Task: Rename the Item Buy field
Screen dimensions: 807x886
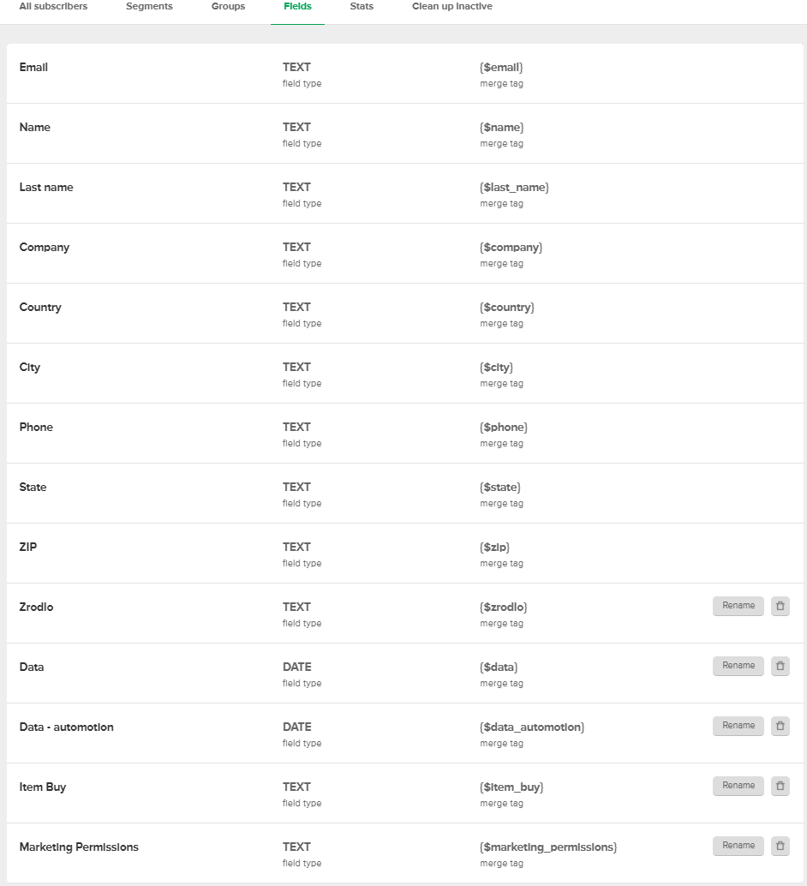Action: tap(738, 786)
